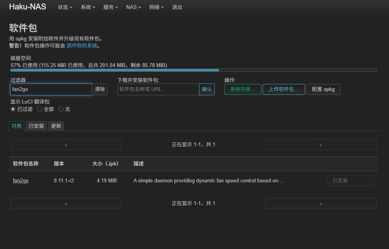
Task: Click the 更新列表 button
Action: (x=243, y=89)
